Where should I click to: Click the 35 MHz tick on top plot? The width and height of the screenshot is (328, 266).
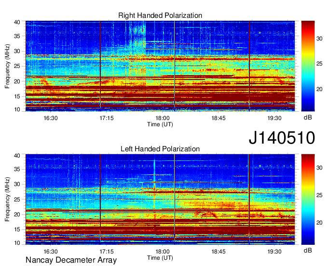[17, 36]
